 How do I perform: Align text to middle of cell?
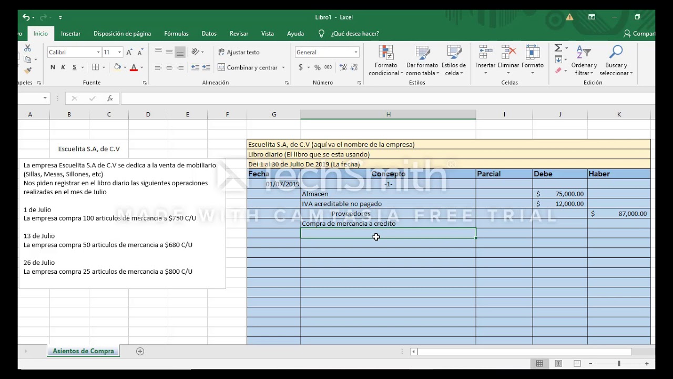point(169,52)
